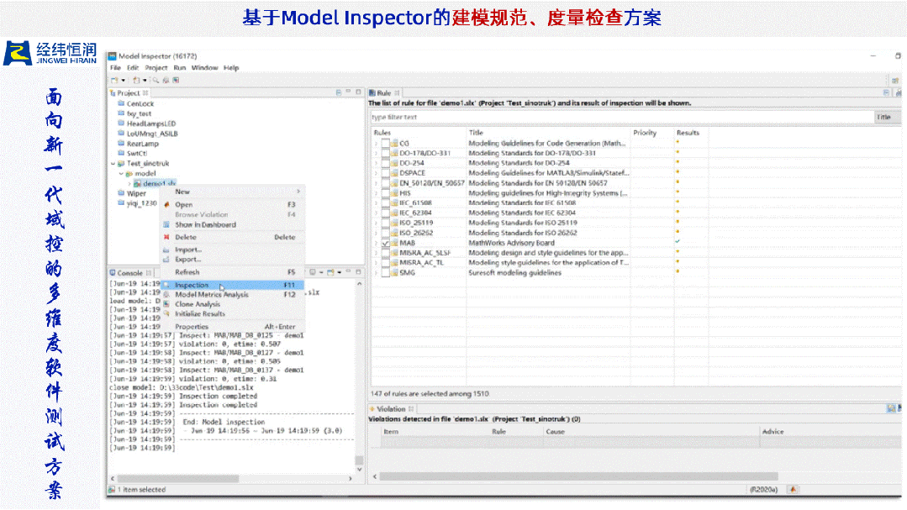Click the Clone Analysis toolbar icon
907x510 pixels.
point(176,81)
